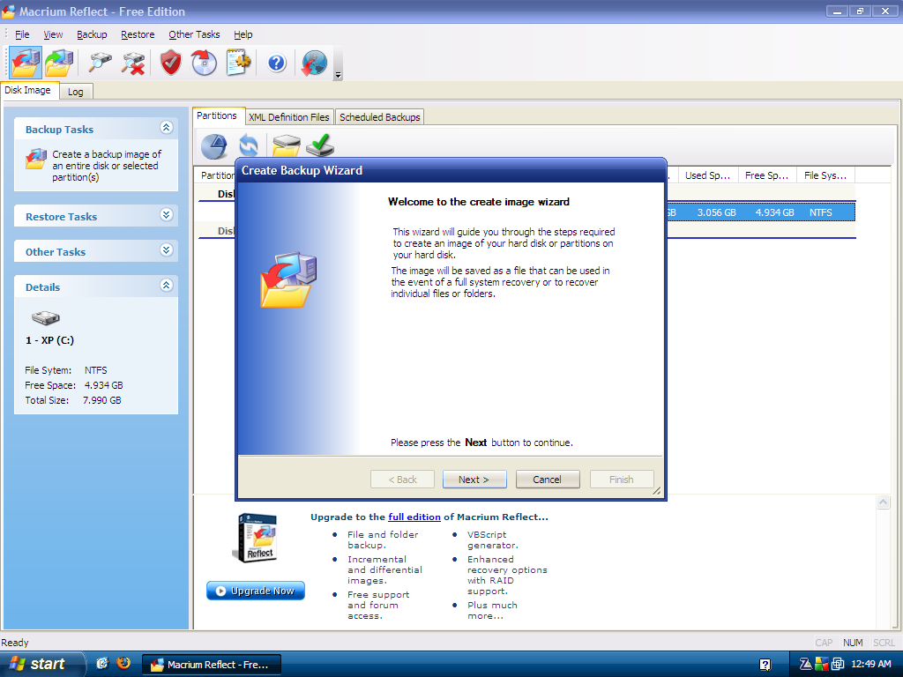This screenshot has height=677, width=903.
Task: Click the red shield Verify image icon
Action: [171, 63]
